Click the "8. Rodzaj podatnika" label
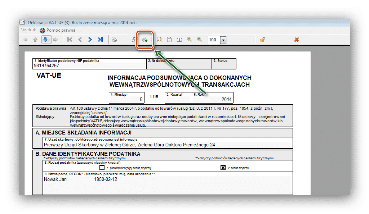 coord(60,163)
